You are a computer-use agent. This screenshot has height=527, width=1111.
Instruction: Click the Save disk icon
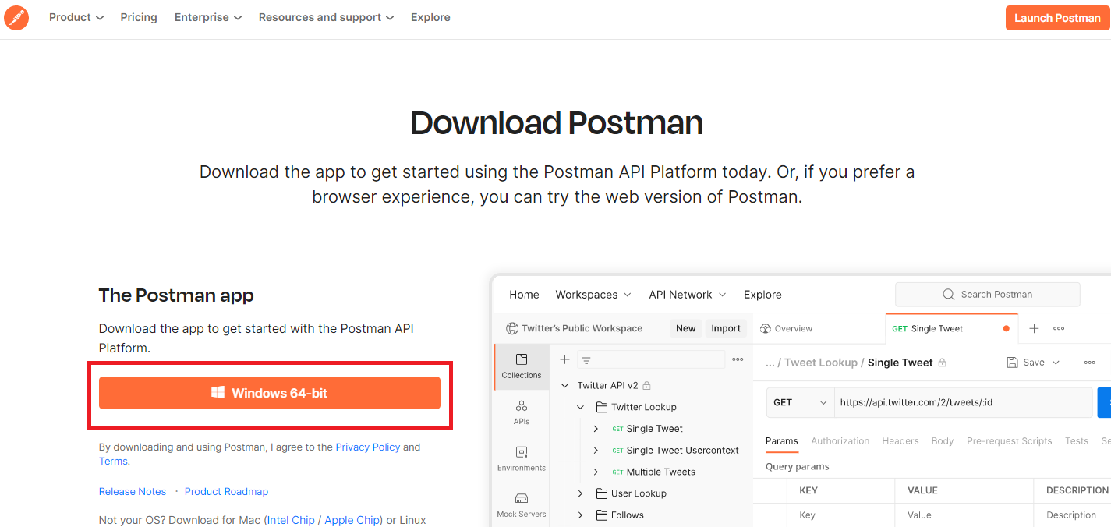click(x=1012, y=363)
